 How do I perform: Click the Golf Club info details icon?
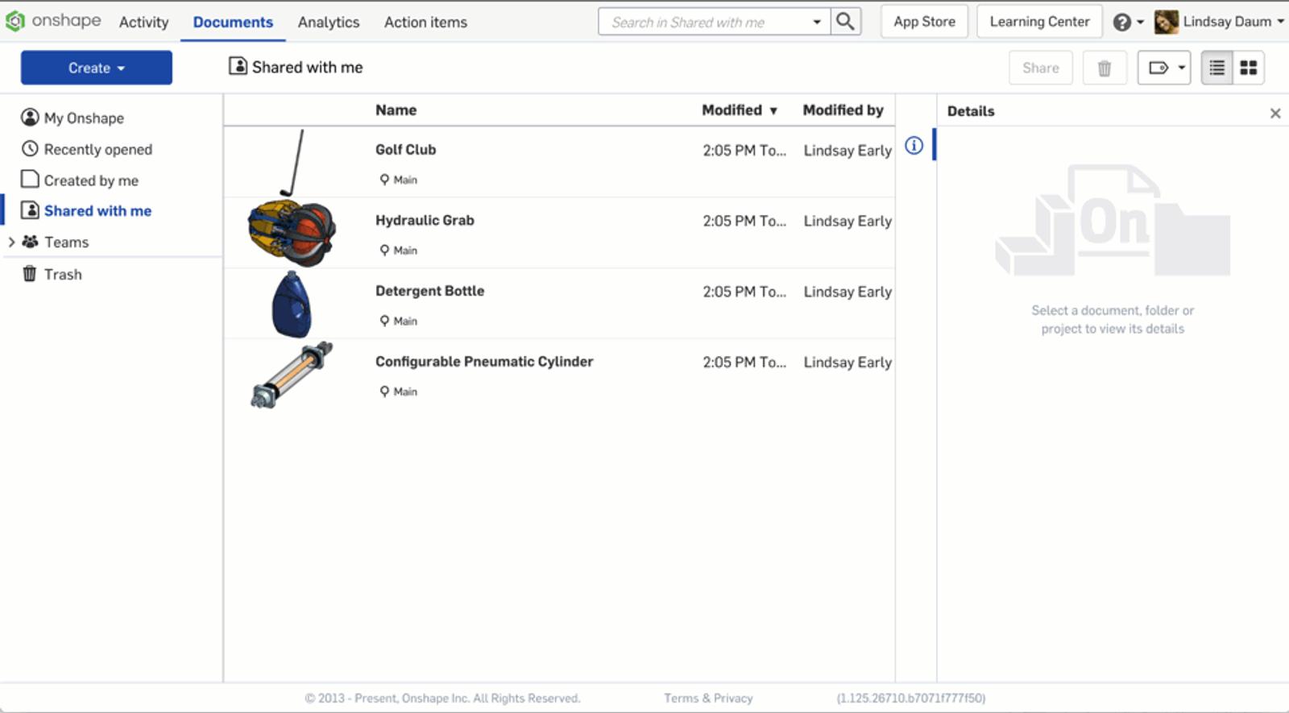point(914,146)
